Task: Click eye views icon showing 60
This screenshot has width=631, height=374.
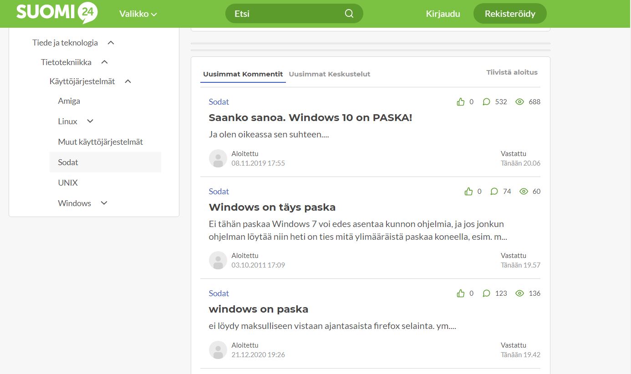Action: 524,192
